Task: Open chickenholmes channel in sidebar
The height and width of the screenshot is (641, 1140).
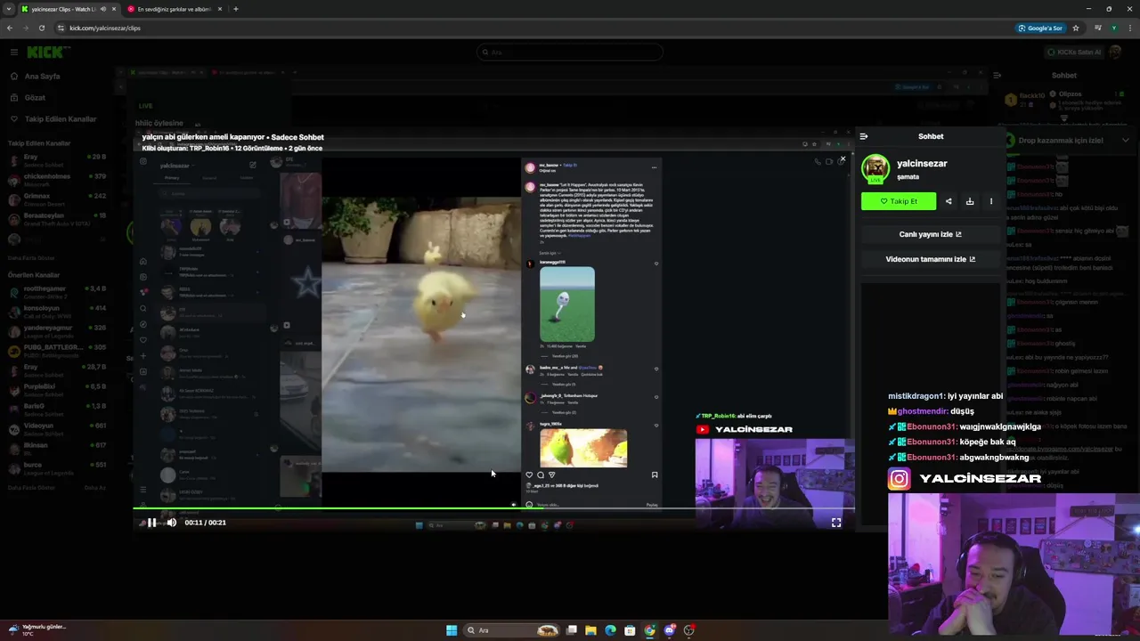Action: (57, 180)
